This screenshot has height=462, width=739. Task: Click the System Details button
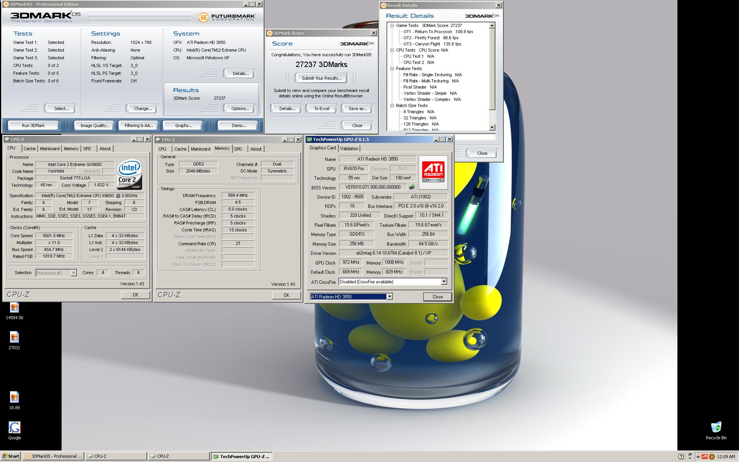pos(241,74)
